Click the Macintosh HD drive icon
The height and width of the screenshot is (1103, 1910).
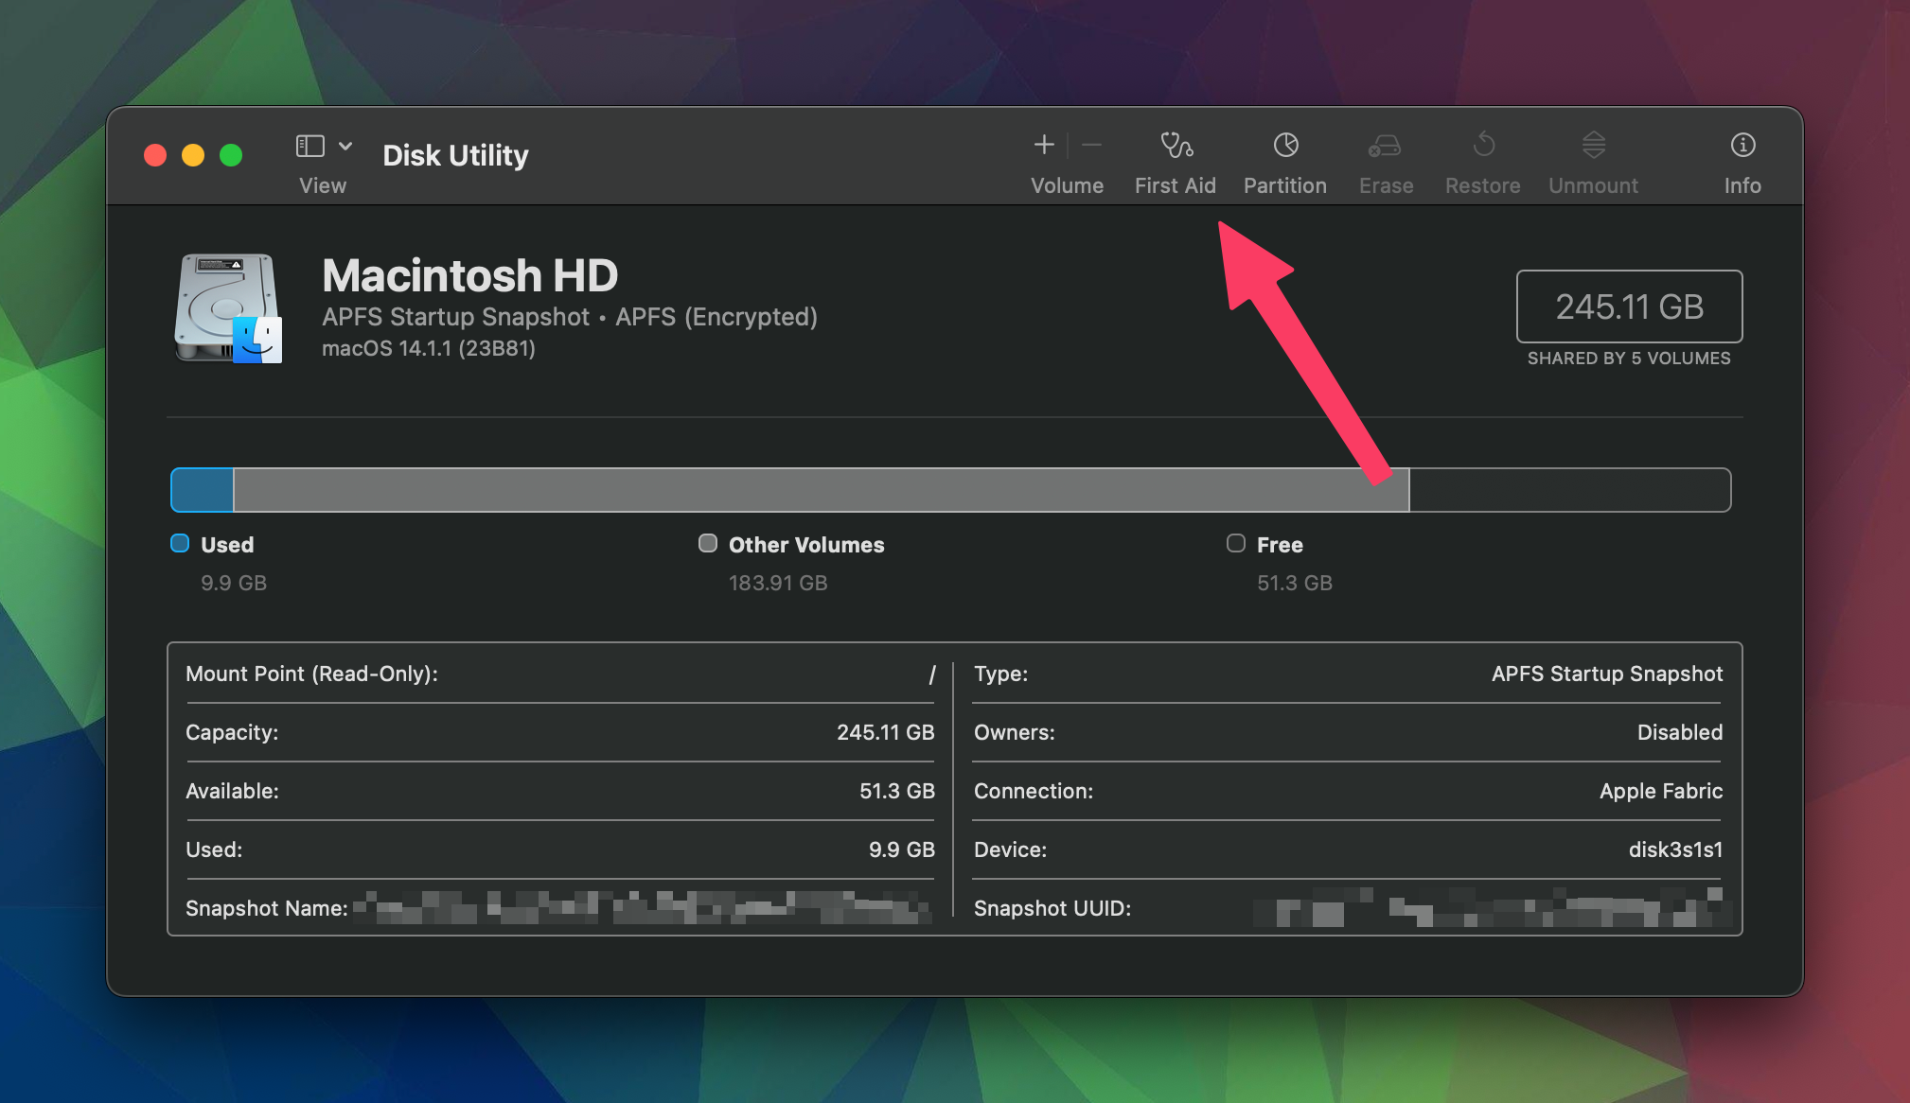(228, 308)
